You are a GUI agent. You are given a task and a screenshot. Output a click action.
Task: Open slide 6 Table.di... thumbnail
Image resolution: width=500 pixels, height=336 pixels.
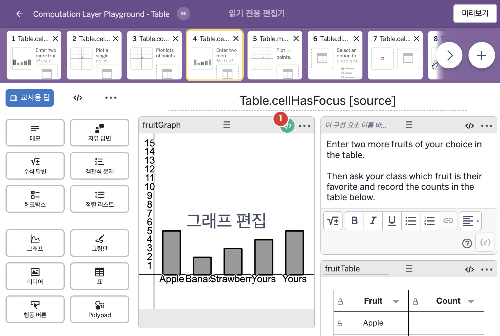click(x=335, y=55)
